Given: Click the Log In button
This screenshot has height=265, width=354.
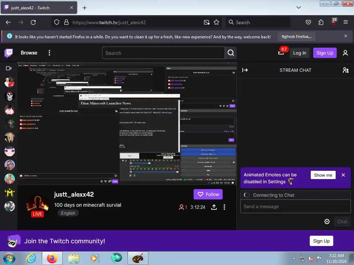Looking at the screenshot, I should coord(300,53).
